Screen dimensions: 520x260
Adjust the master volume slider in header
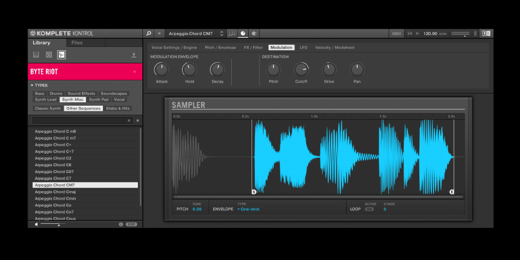pos(460,34)
